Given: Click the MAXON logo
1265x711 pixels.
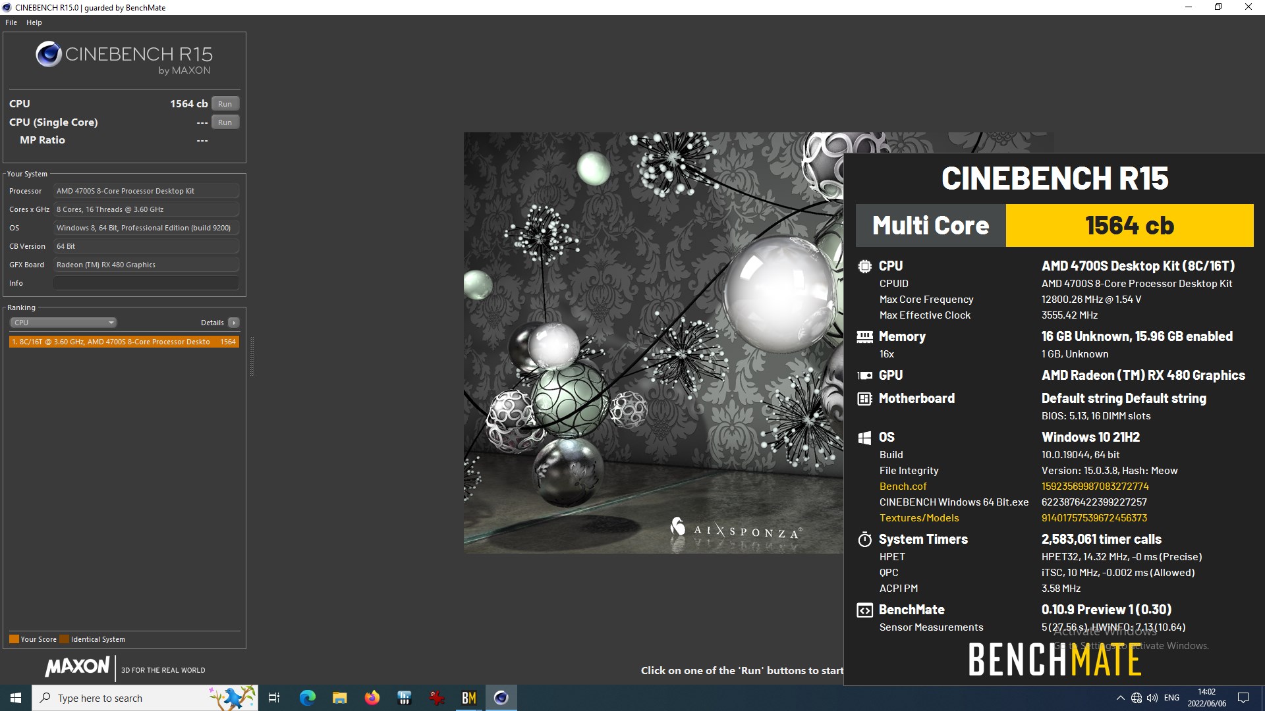Looking at the screenshot, I should [x=77, y=667].
